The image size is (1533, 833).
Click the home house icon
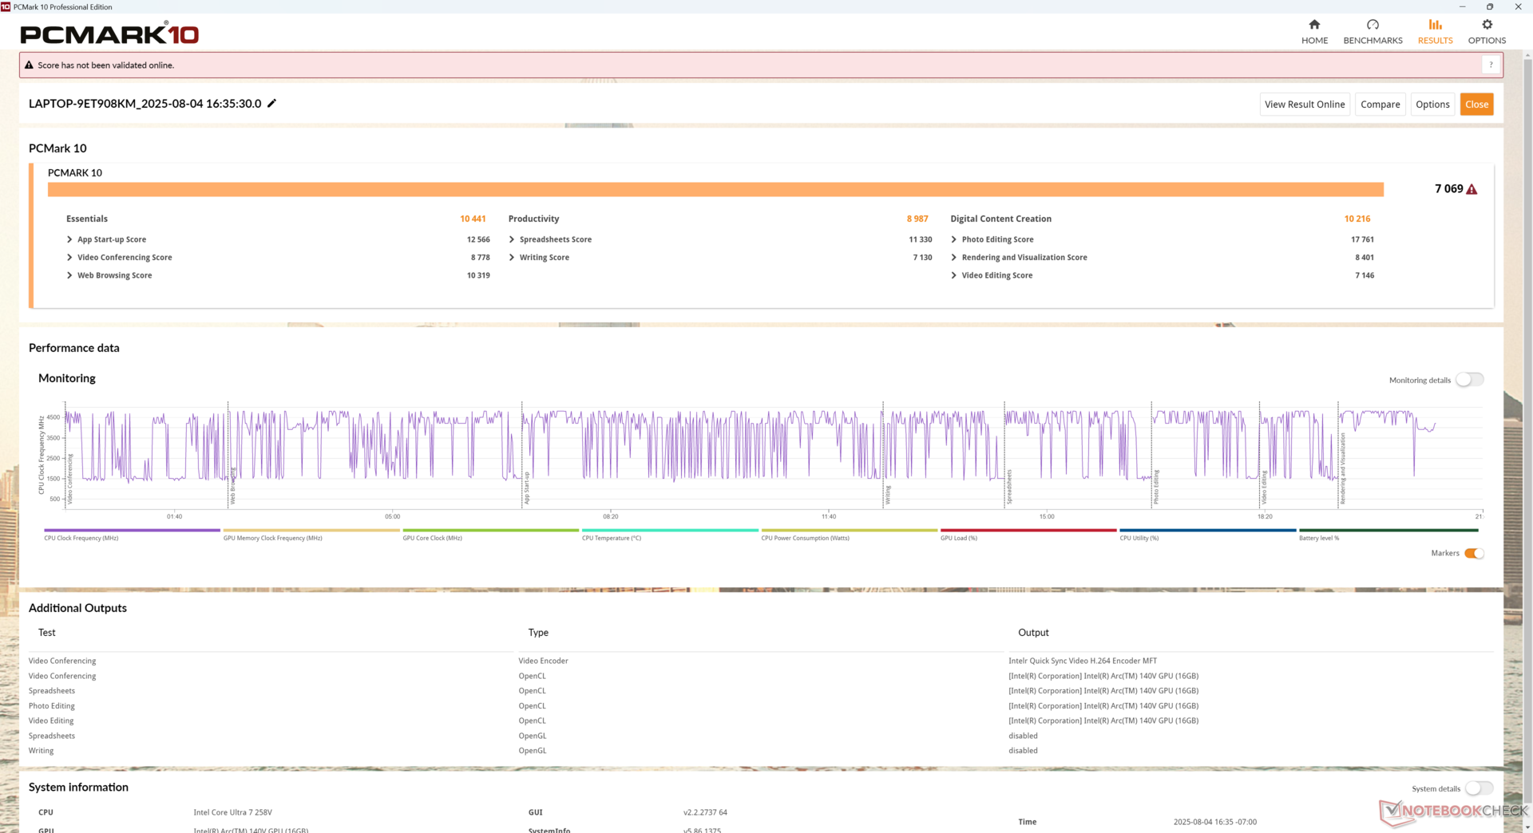click(x=1314, y=25)
